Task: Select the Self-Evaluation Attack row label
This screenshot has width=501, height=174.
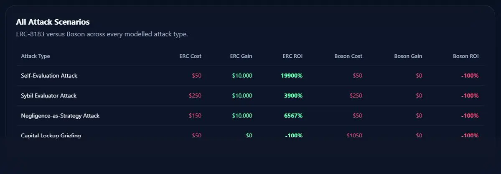Action: click(49, 76)
